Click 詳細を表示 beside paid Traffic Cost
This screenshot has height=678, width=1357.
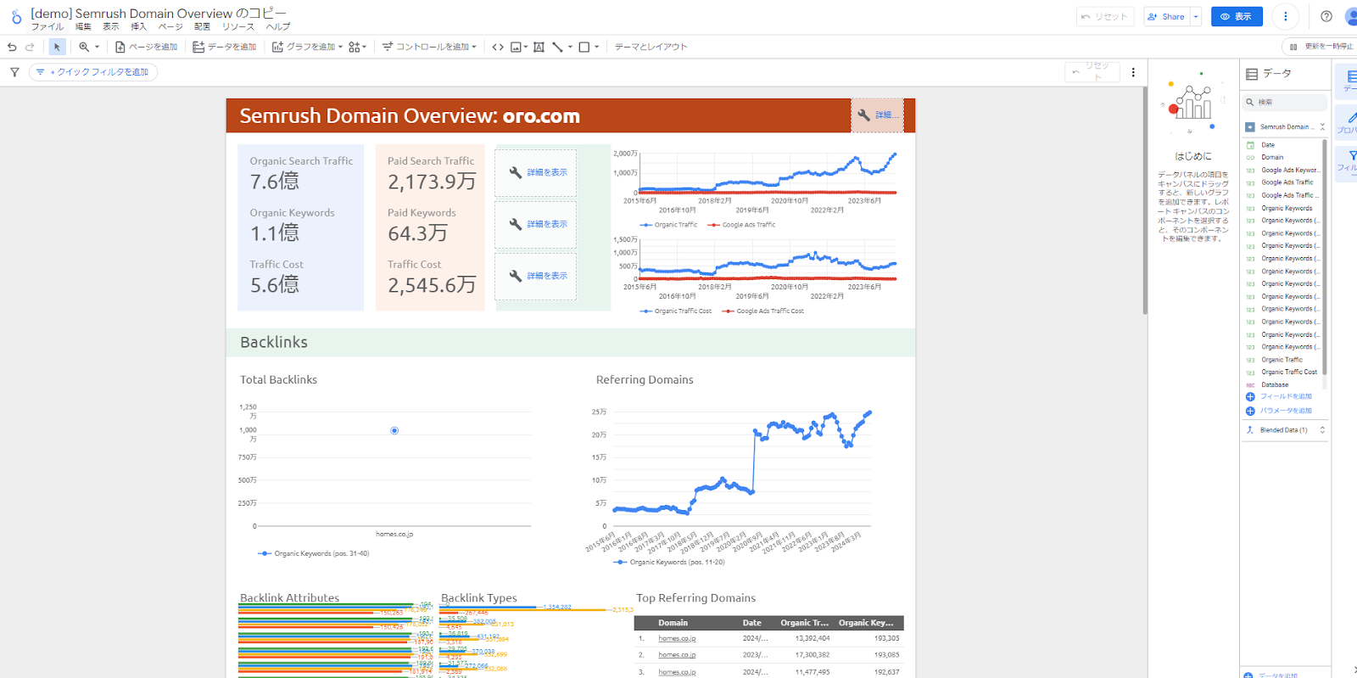(536, 276)
